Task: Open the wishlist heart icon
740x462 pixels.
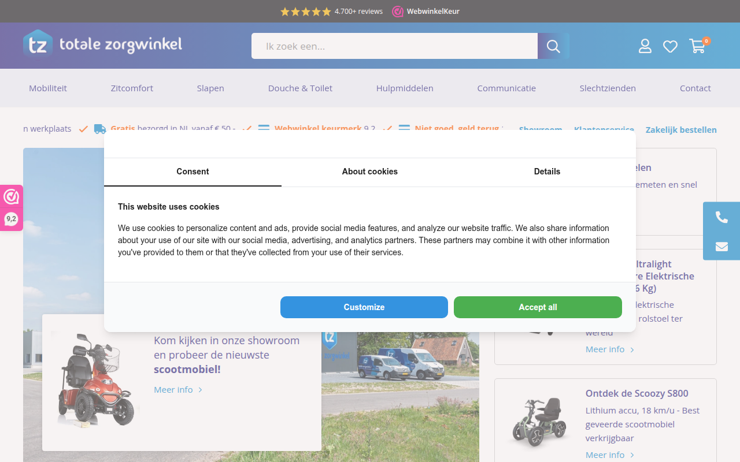Action: tap(670, 46)
